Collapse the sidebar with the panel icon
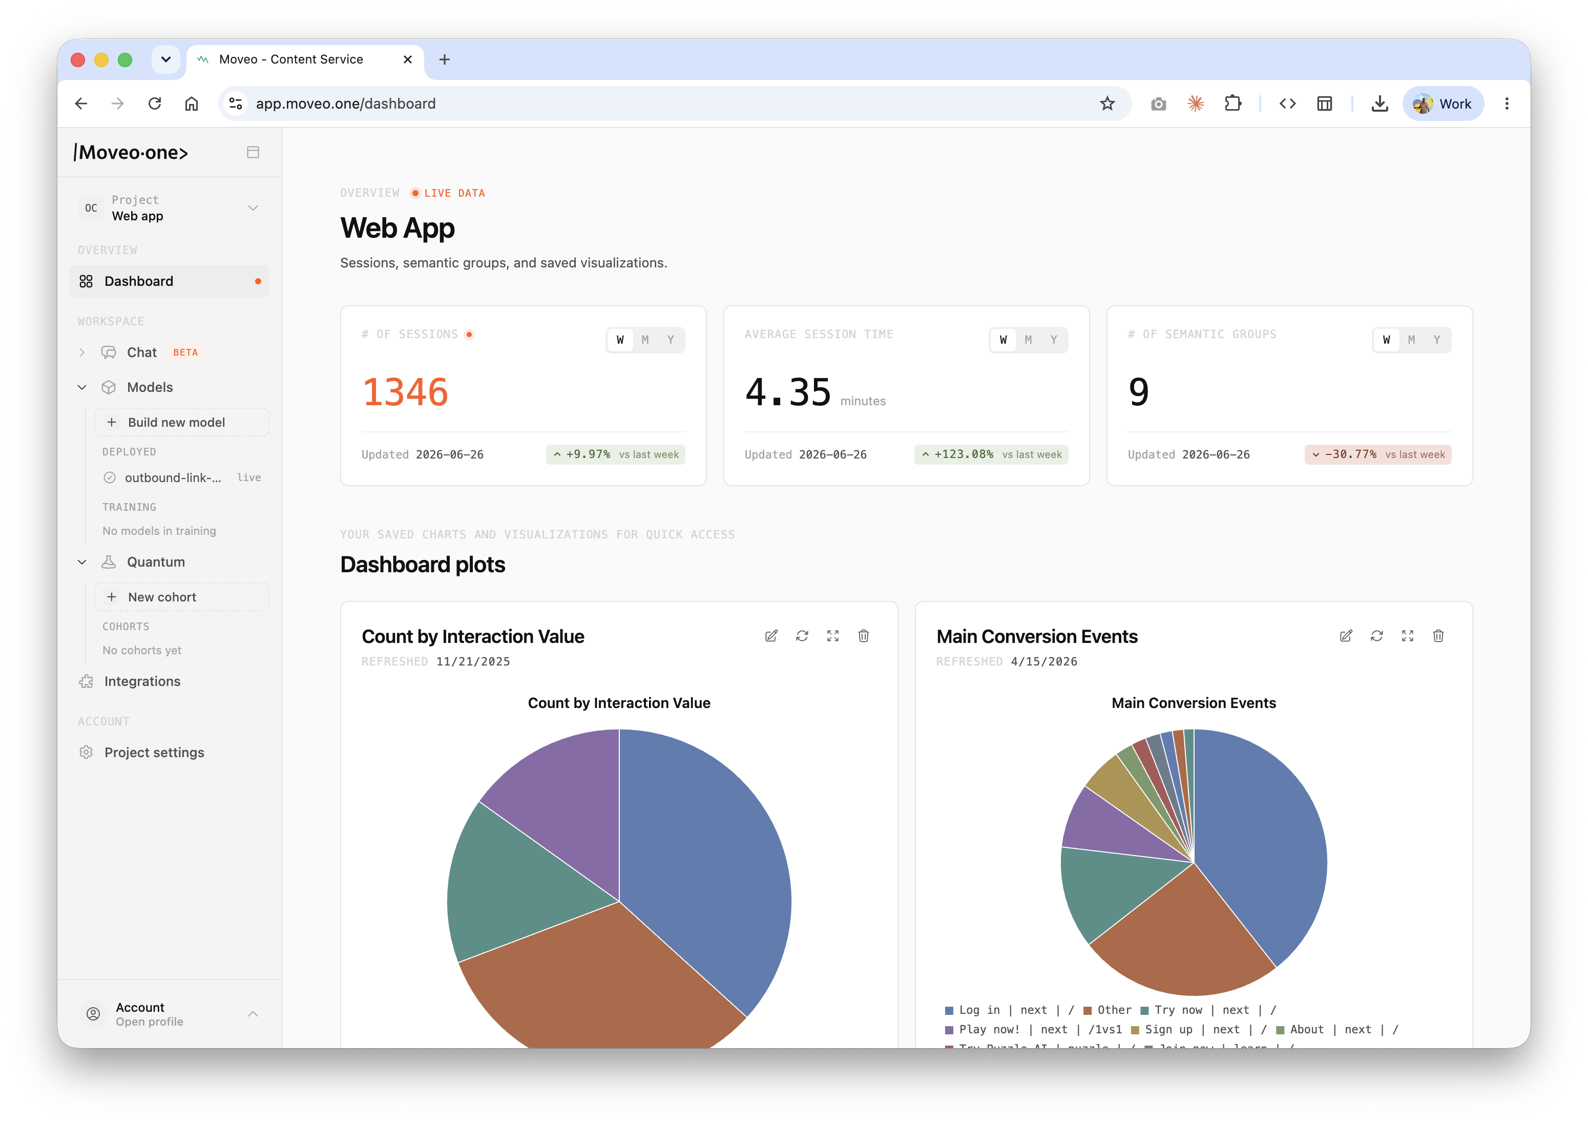Screen dimensions: 1588x1124 253,152
